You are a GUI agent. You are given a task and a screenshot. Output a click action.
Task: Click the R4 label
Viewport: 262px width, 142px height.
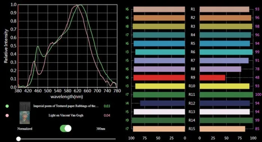click(x=193, y=35)
